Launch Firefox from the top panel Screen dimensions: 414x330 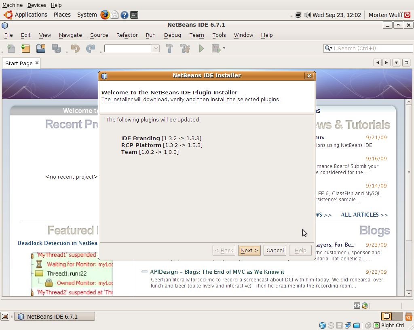105,15
